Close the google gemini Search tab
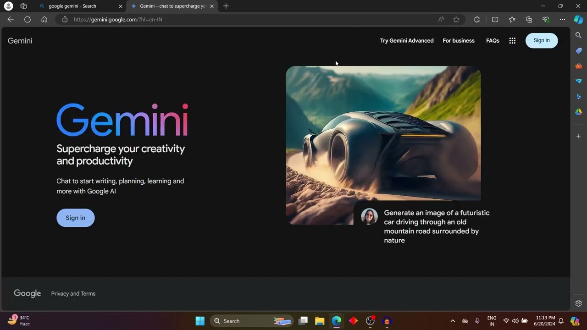 point(121,6)
